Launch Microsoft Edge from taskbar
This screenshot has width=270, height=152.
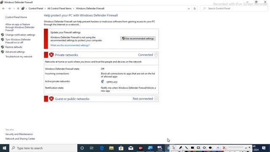[102, 148]
